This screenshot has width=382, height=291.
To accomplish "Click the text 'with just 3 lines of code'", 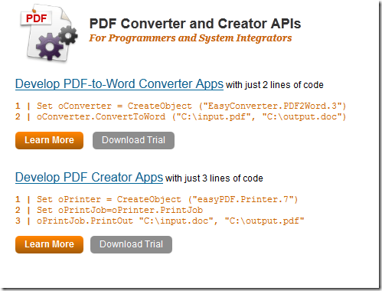I will pos(214,178).
